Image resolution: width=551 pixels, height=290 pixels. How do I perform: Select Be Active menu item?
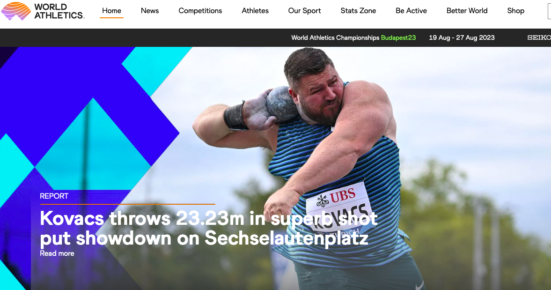point(411,11)
